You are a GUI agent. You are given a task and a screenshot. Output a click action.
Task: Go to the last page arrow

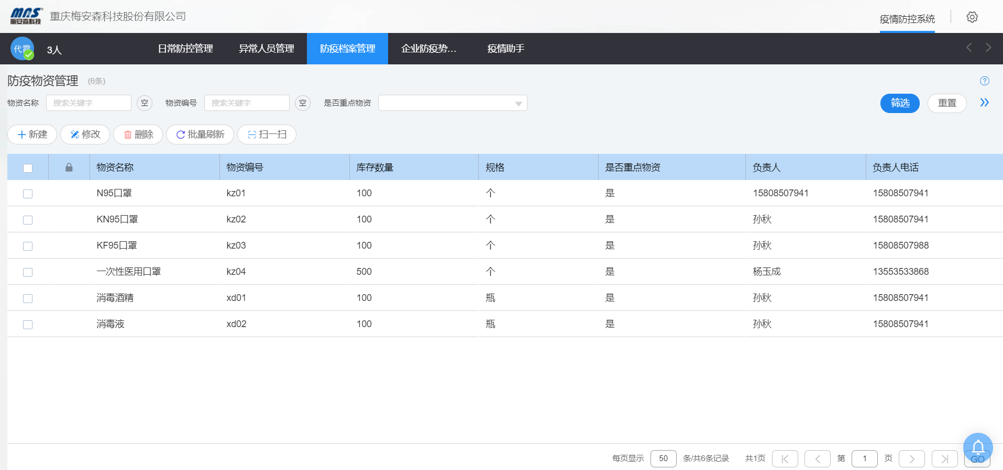click(944, 459)
